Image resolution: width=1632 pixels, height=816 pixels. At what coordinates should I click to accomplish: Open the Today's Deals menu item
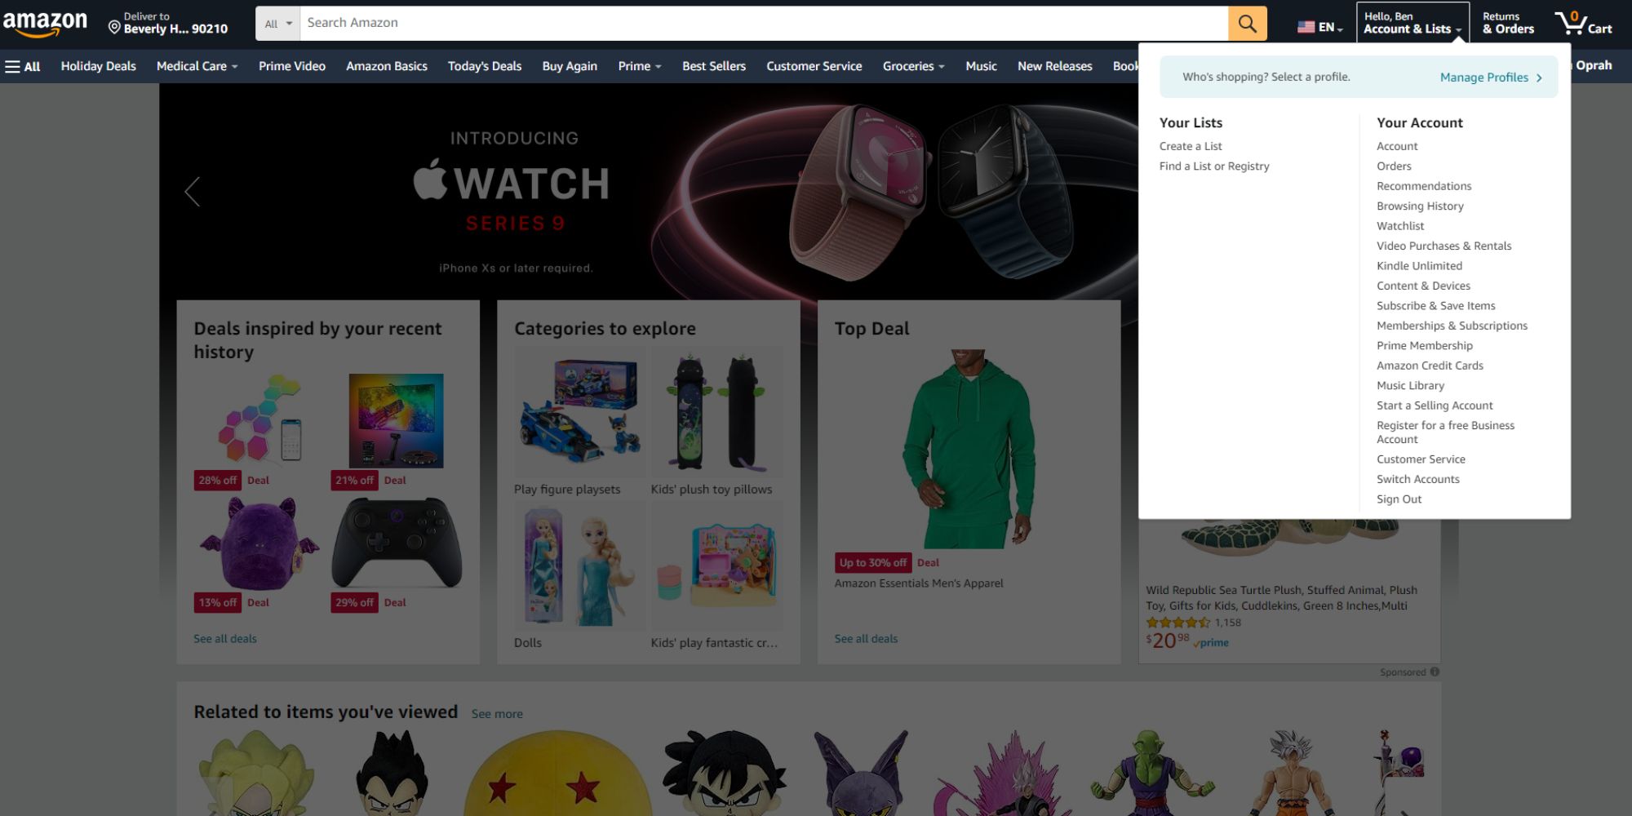[484, 66]
